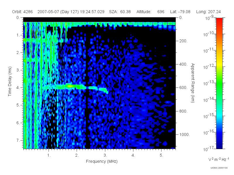Click the altitude value '696'
This screenshot has width=234, height=175.
click(161, 12)
